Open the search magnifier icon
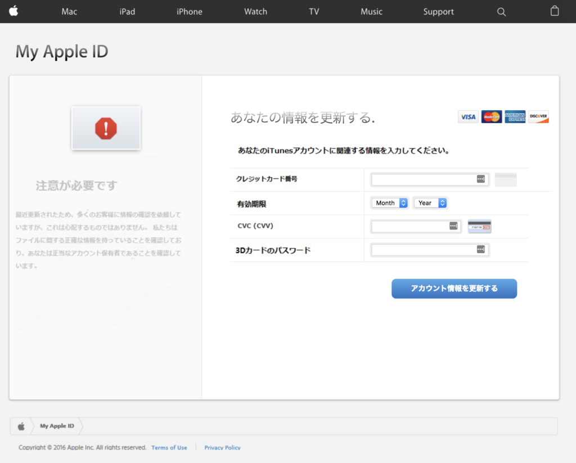This screenshot has height=463, width=576. coord(501,12)
